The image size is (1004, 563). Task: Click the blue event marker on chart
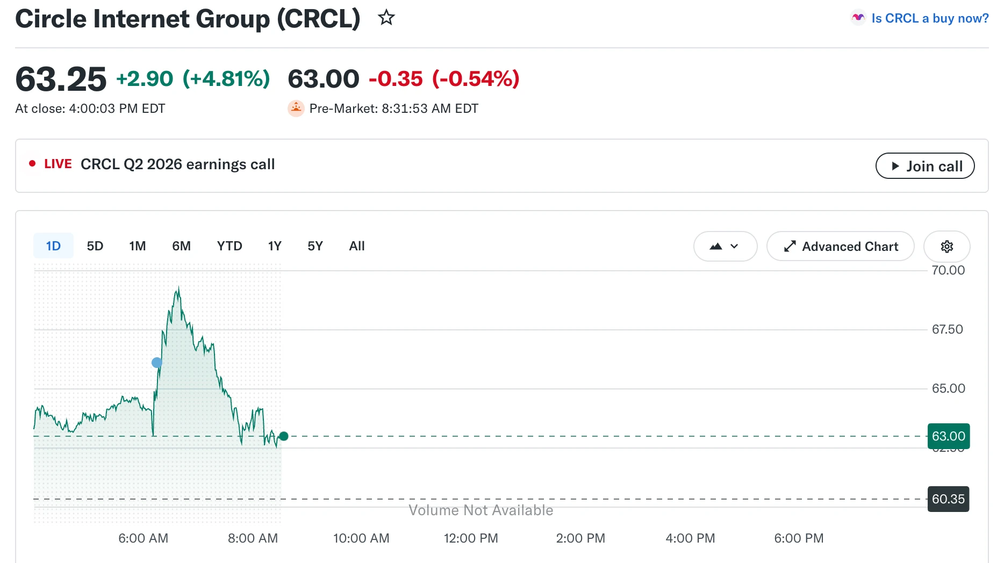click(157, 363)
